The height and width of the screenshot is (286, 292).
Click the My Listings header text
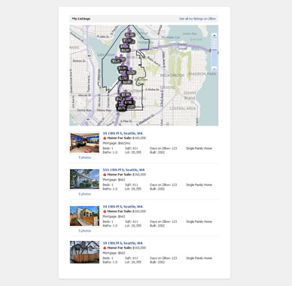point(81,19)
